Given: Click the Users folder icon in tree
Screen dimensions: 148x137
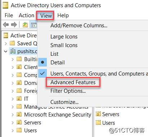Looking at the screenshot, I should click(x=19, y=130).
